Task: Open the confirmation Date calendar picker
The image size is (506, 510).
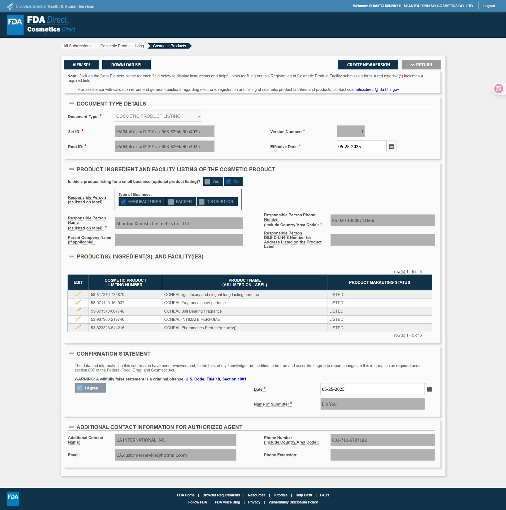Action: coord(429,389)
